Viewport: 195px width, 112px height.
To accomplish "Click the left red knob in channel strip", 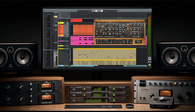I will 55,19.
